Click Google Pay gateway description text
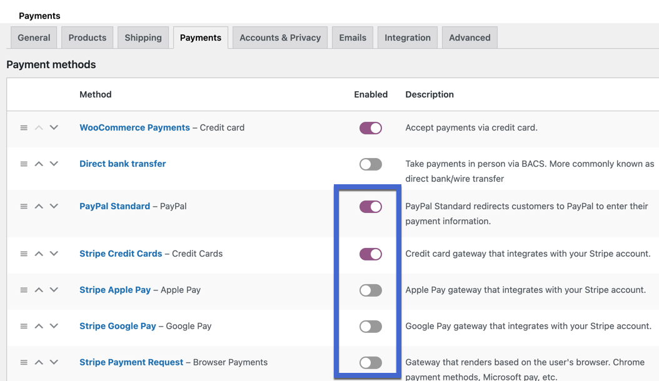This screenshot has height=381, width=659. [528, 326]
